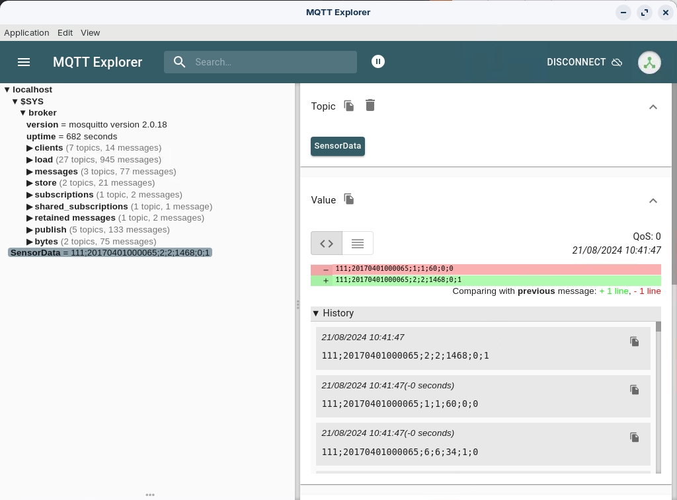Focus the topic search field
Image resolution: width=677 pixels, height=500 pixels.
[271, 62]
